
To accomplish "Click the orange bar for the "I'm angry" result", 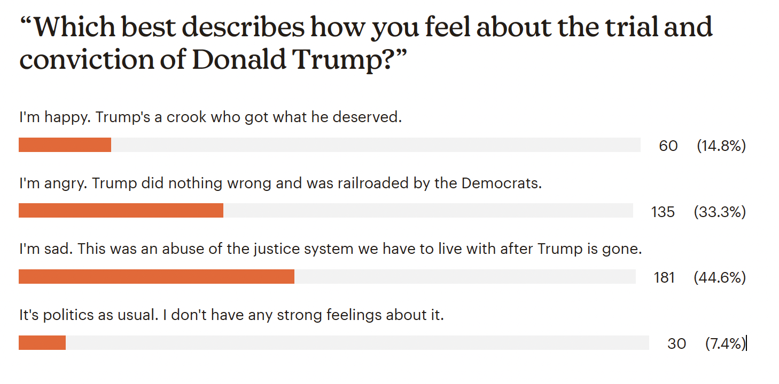I will [121, 211].
